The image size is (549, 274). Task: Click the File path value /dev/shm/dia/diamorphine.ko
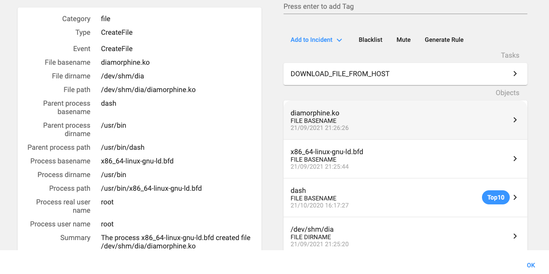tap(148, 89)
